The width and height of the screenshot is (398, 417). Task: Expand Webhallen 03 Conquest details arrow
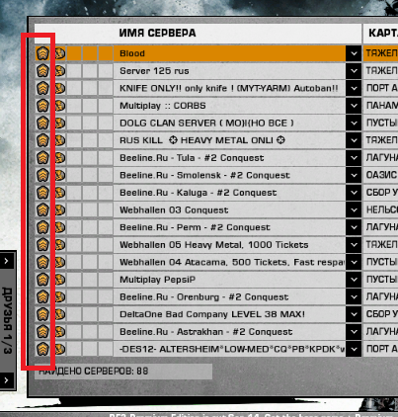tap(354, 209)
